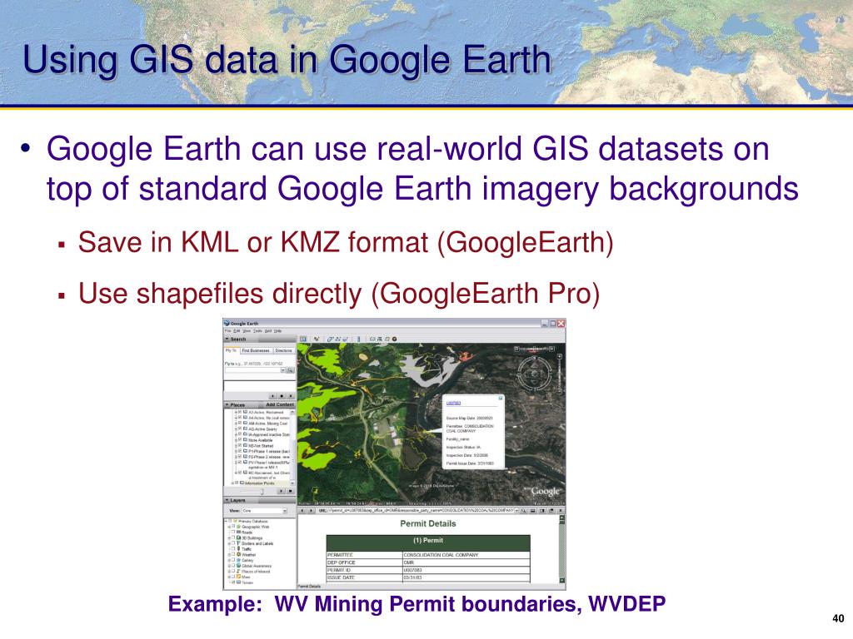The image size is (853, 639).
Task: Click the Fly To search magnifier button
Action: pyautogui.click(x=290, y=370)
